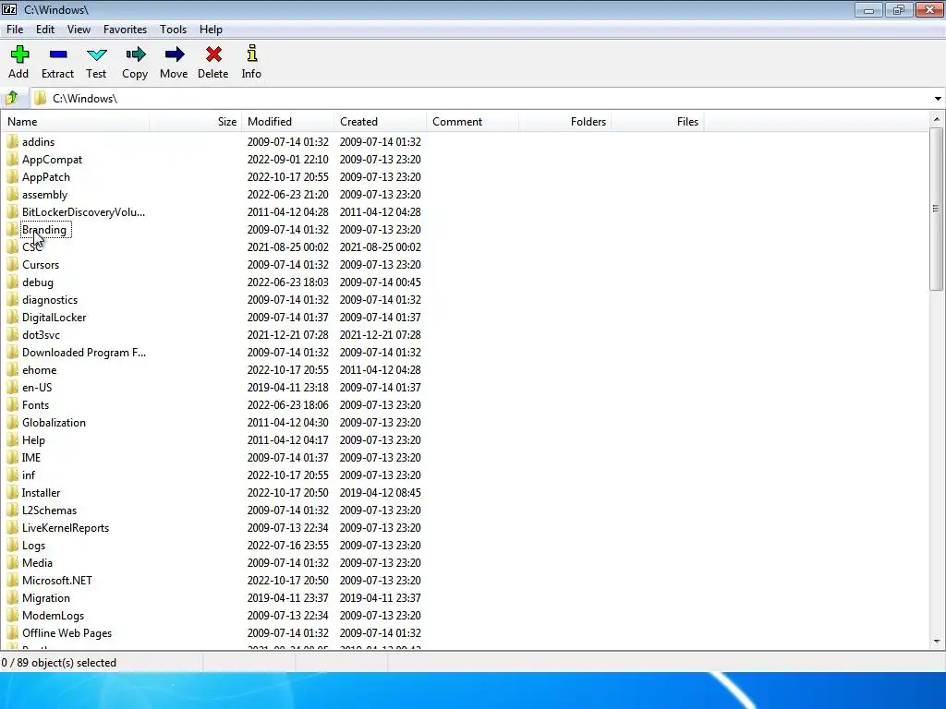Screen dimensions: 946x709
Task: Sort by Folders column header
Action: point(564,121)
